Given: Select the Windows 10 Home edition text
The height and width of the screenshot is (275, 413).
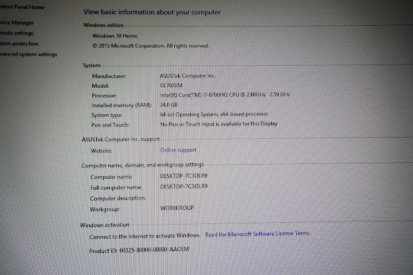Looking at the screenshot, I should pos(115,36).
